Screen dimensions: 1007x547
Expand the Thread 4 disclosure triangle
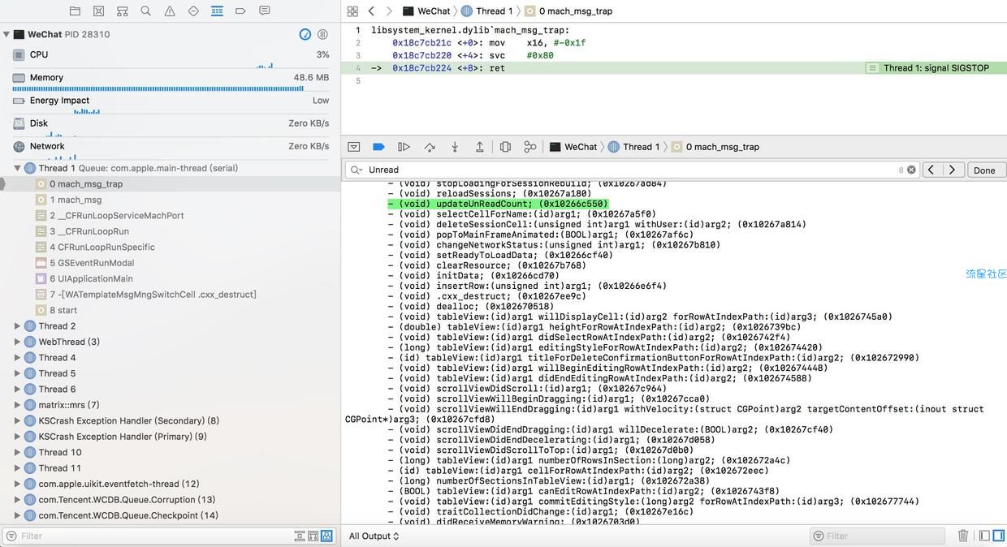coord(17,358)
